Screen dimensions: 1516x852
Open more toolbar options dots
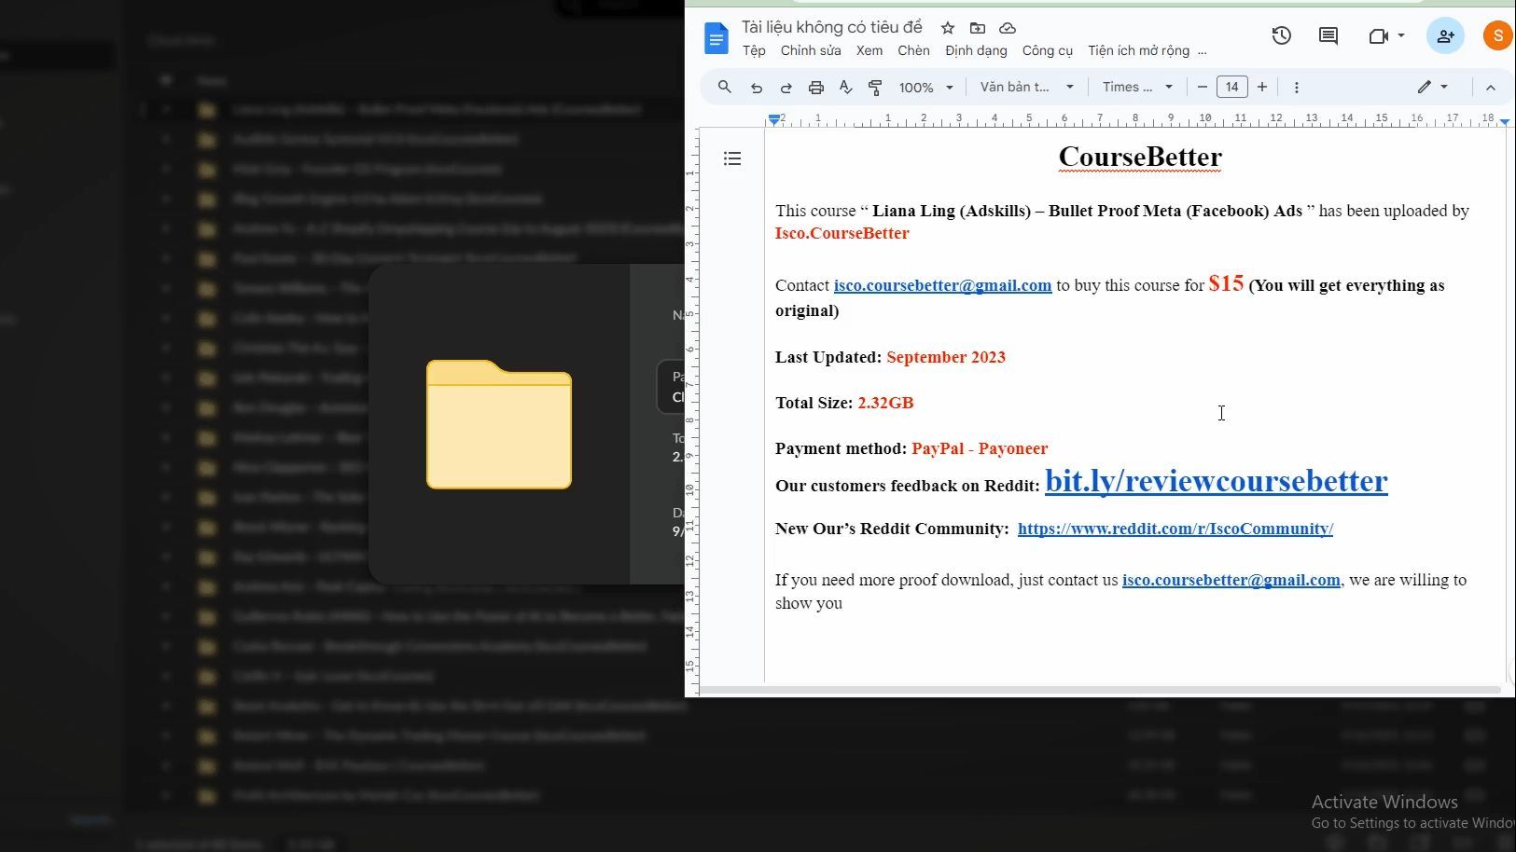[x=1297, y=87]
